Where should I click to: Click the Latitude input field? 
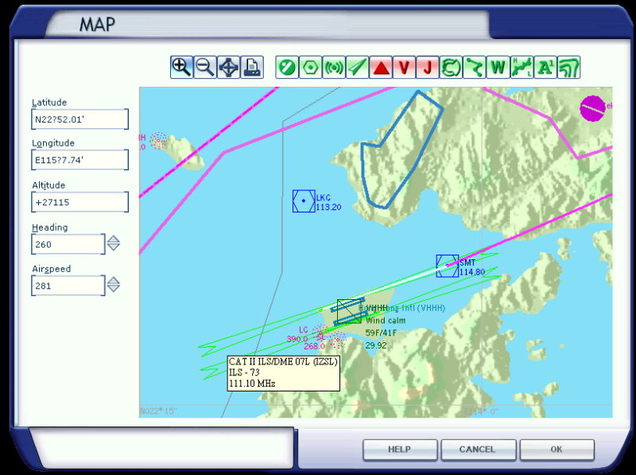pos(80,119)
